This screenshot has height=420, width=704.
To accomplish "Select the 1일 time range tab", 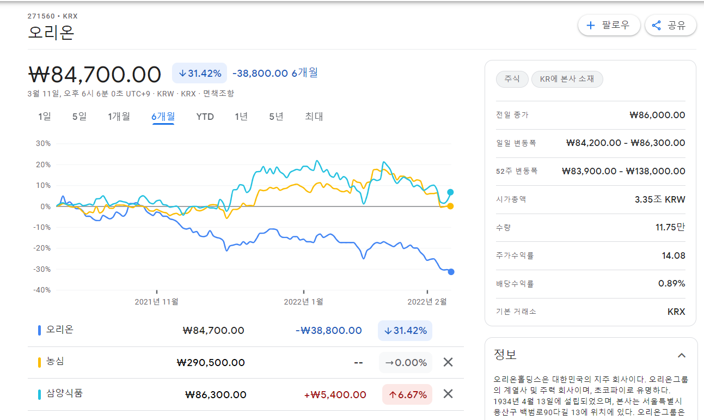I will [x=45, y=117].
